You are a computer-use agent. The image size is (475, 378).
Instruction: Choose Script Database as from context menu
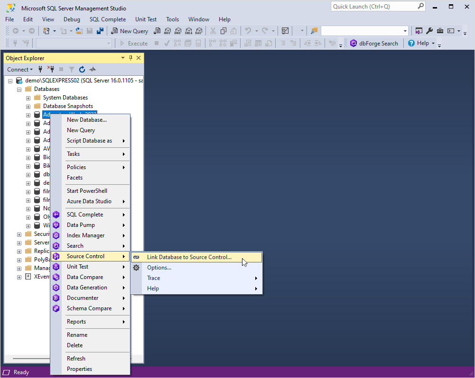tap(90, 141)
